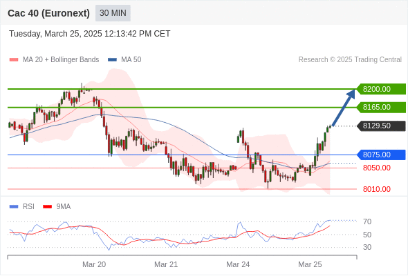The height and width of the screenshot is (276, 408).
Task: Click the Mar 25 date axis label
Action: pos(310,264)
